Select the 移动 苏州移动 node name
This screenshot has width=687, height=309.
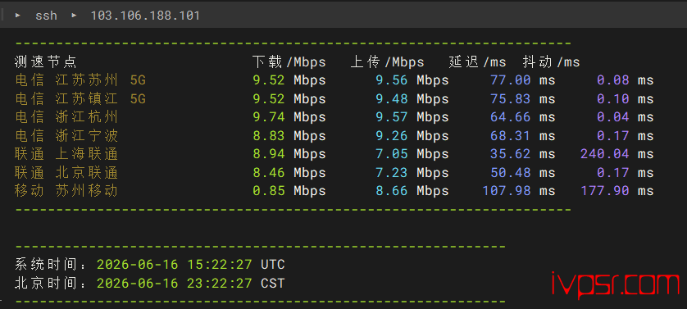pyautogui.click(x=66, y=191)
